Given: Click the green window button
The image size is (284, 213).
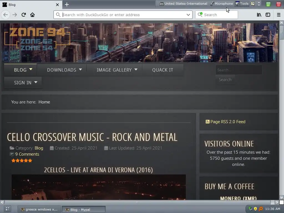Looking at the screenshot, I should coord(268,4).
